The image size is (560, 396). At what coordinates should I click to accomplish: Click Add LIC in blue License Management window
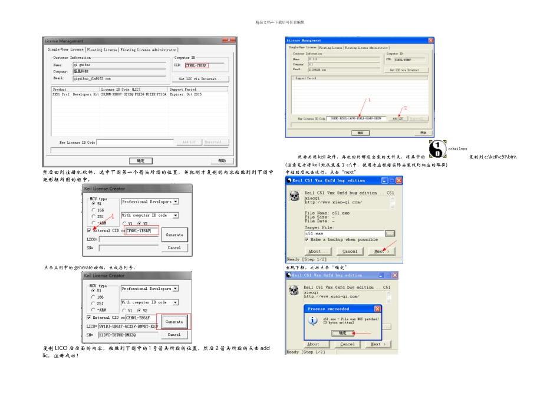pyautogui.click(x=398, y=118)
